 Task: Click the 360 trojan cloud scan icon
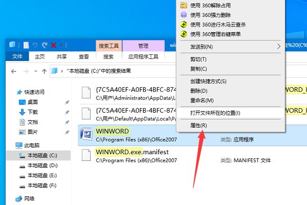coord(184,24)
